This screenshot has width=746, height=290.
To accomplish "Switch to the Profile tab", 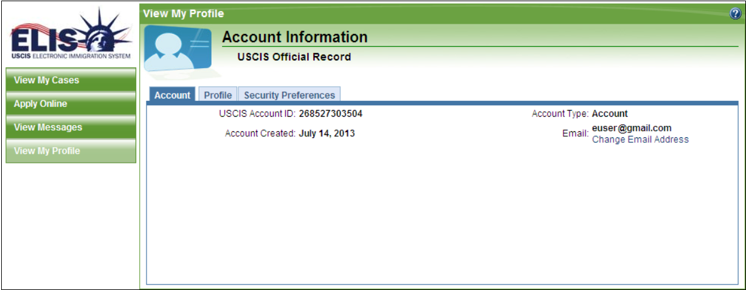I will click(218, 95).
